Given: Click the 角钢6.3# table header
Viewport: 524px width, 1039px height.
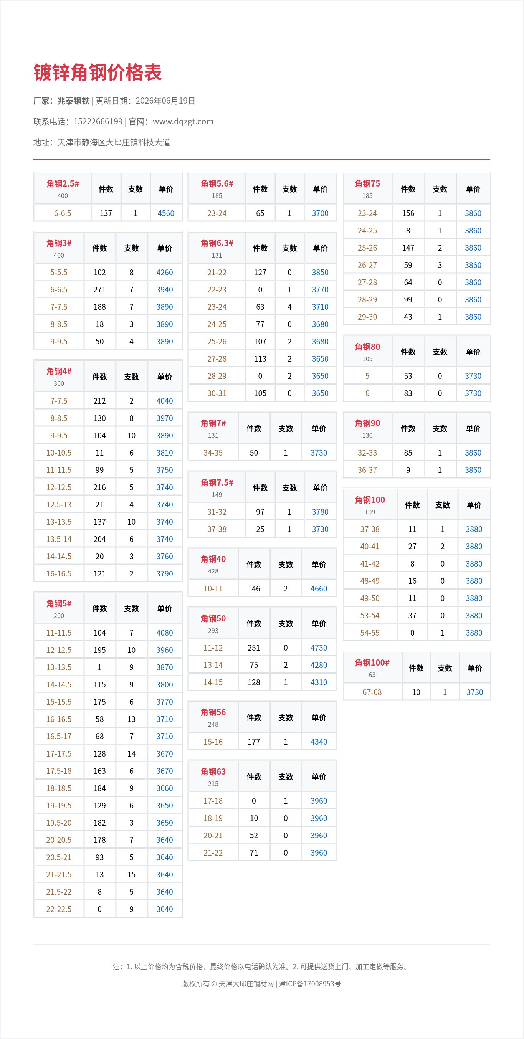Looking at the screenshot, I should 217,248.
